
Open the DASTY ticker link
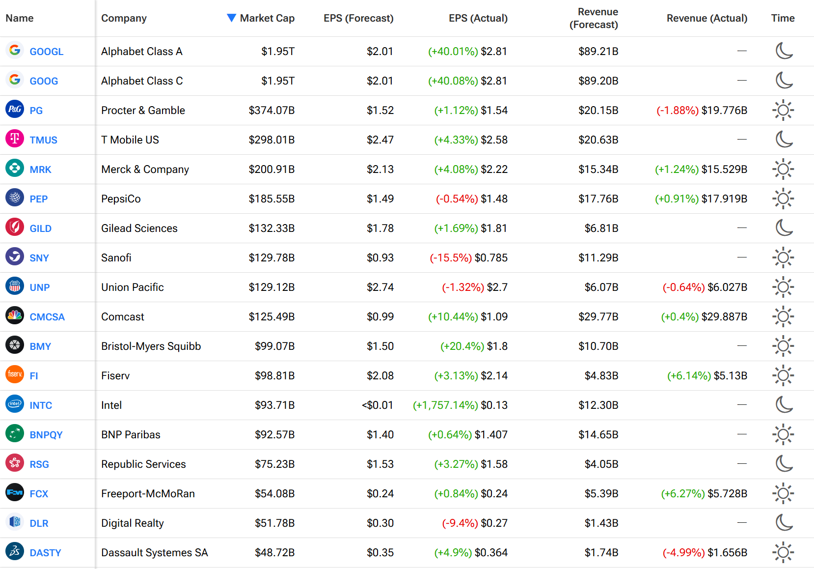coord(45,553)
